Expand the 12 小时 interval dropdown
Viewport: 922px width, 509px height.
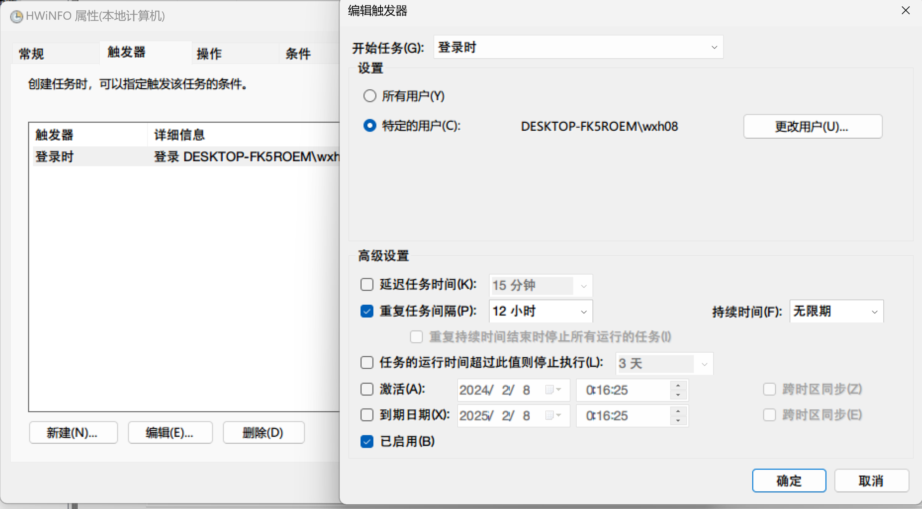click(583, 312)
